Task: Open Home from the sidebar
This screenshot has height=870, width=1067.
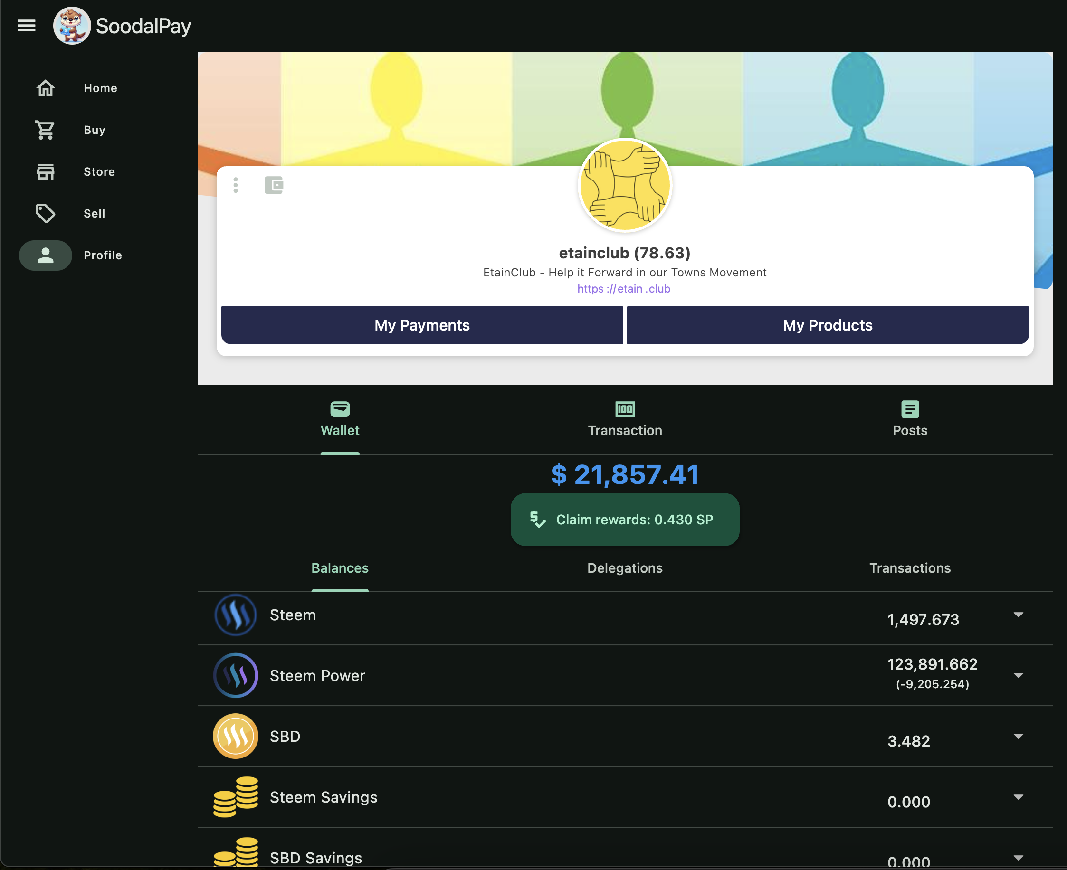Action: pyautogui.click(x=100, y=88)
